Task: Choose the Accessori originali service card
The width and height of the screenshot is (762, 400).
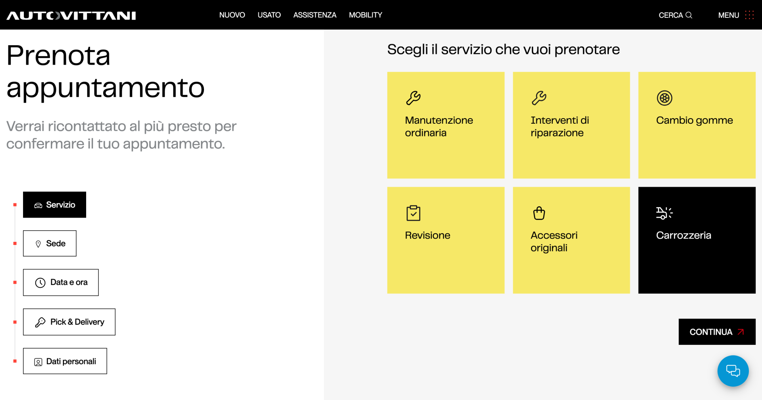Action: click(571, 240)
